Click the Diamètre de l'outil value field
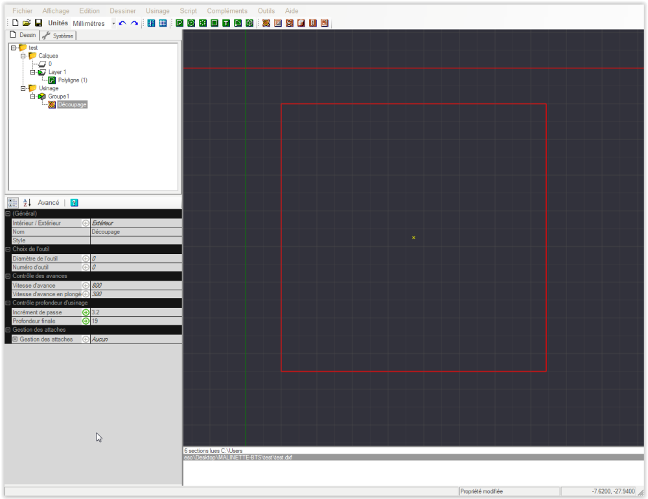Image resolution: width=648 pixels, height=499 pixels. pyautogui.click(x=136, y=259)
